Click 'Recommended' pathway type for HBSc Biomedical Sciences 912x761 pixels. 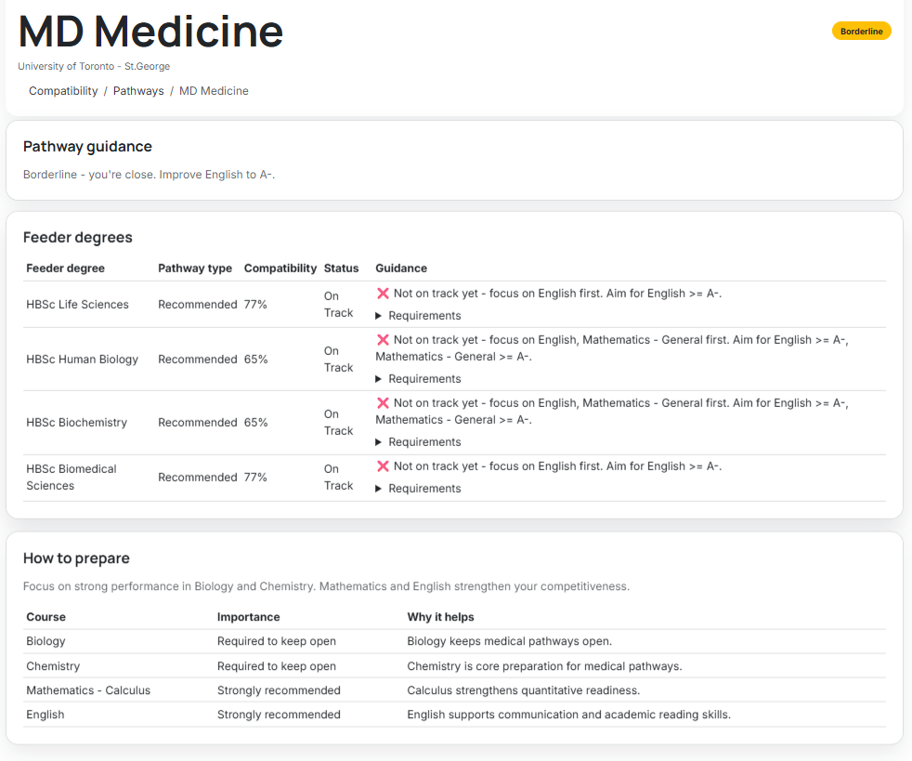tap(198, 477)
